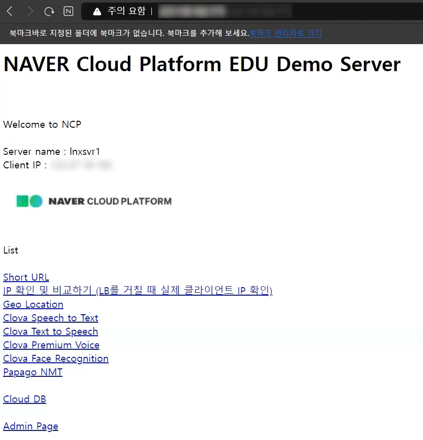Open the Naver N home icon
The height and width of the screenshot is (440, 423).
pos(68,12)
